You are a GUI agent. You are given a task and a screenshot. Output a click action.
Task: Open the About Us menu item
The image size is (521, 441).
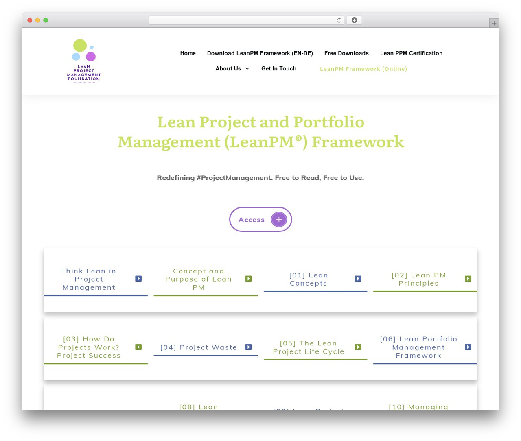(228, 69)
